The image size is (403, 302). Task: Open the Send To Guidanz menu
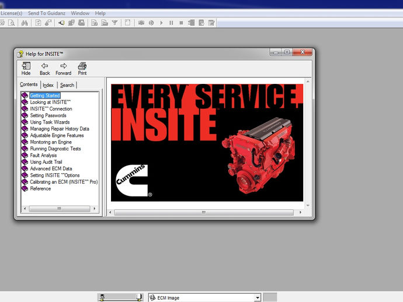(47, 13)
